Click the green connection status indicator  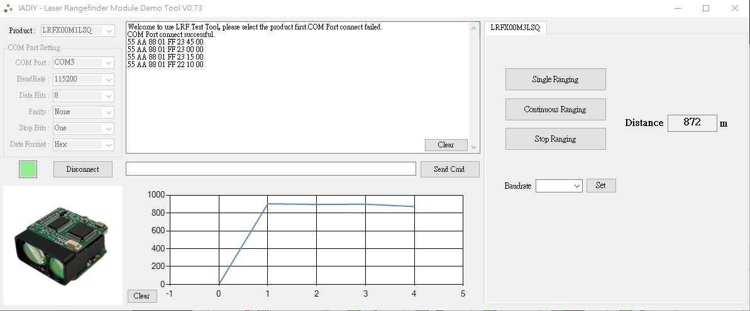[x=28, y=169]
